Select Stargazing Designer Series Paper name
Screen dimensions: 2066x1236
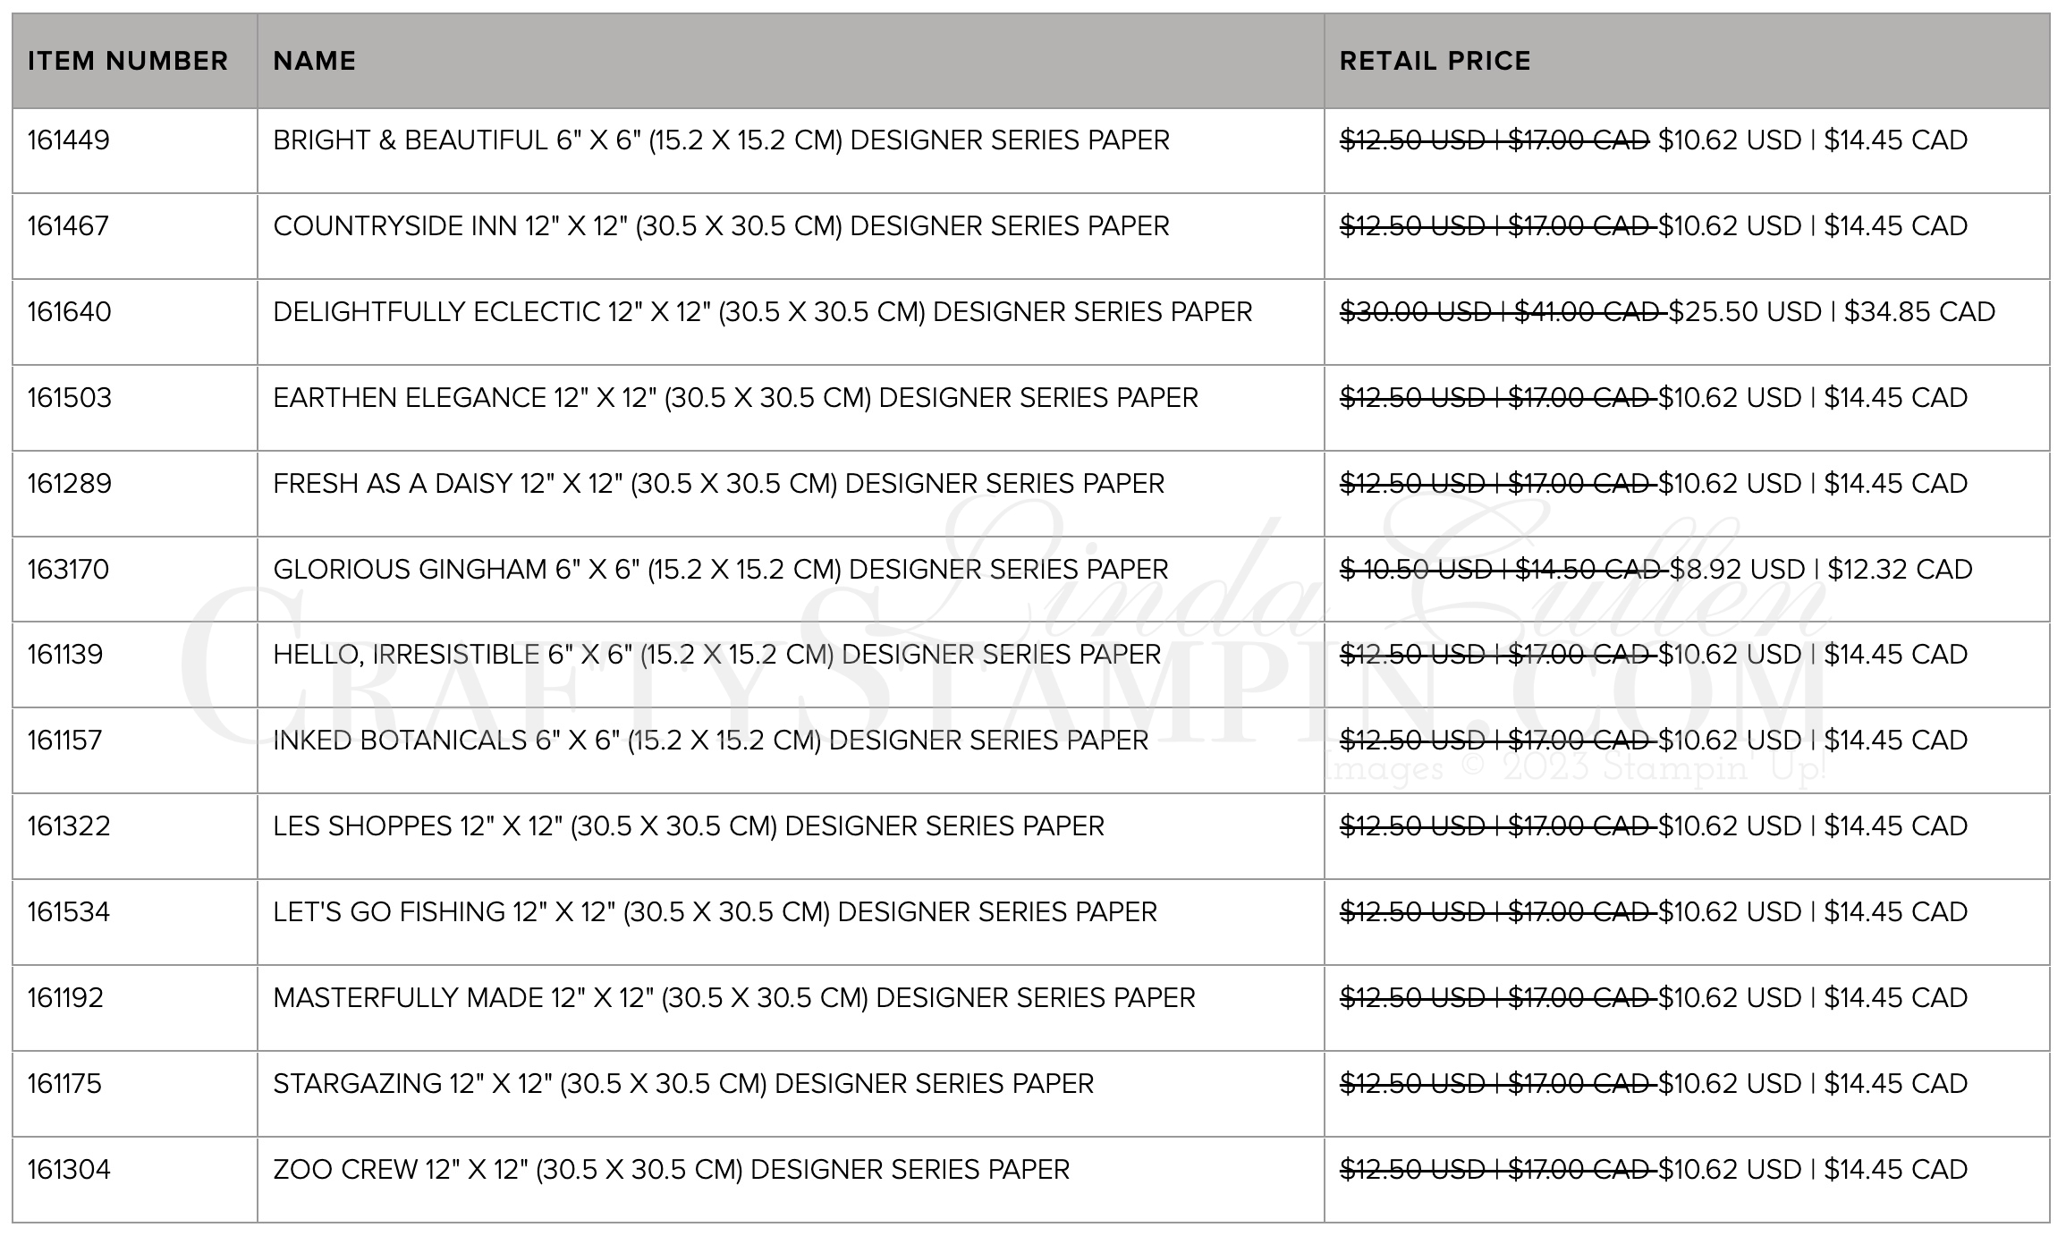683,1084
